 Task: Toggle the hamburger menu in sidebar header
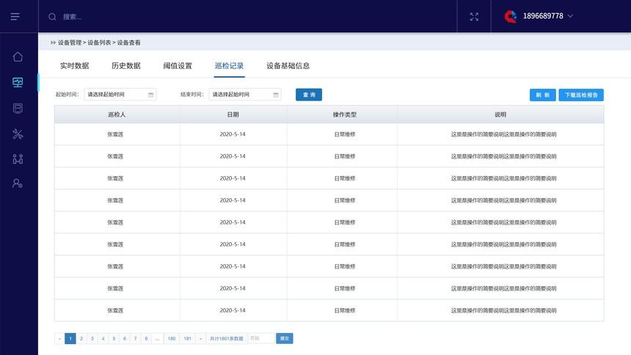(15, 16)
